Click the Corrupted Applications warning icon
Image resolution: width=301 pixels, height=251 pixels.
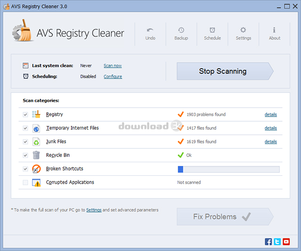coord(36,182)
